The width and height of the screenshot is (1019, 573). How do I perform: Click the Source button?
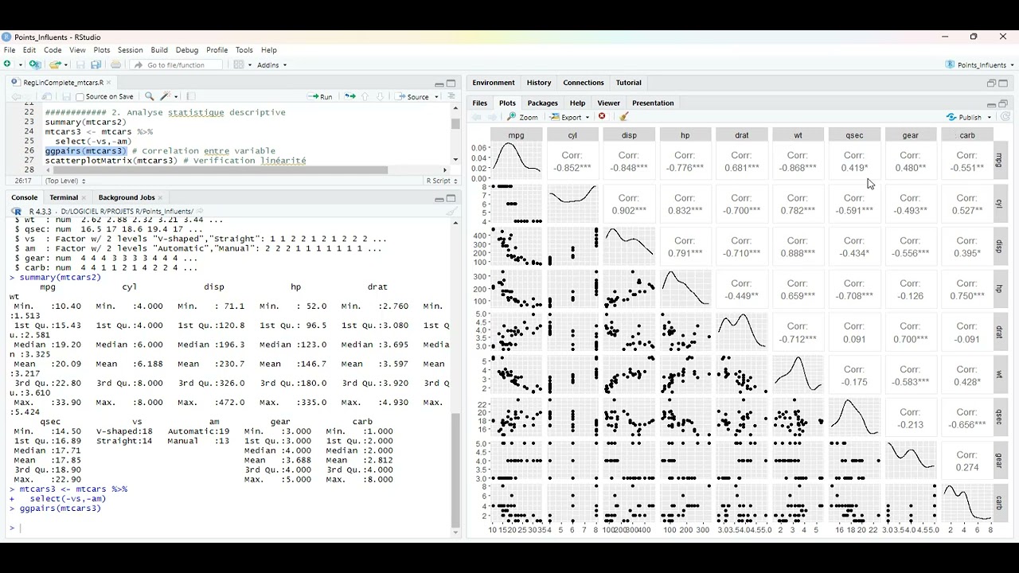coord(412,96)
